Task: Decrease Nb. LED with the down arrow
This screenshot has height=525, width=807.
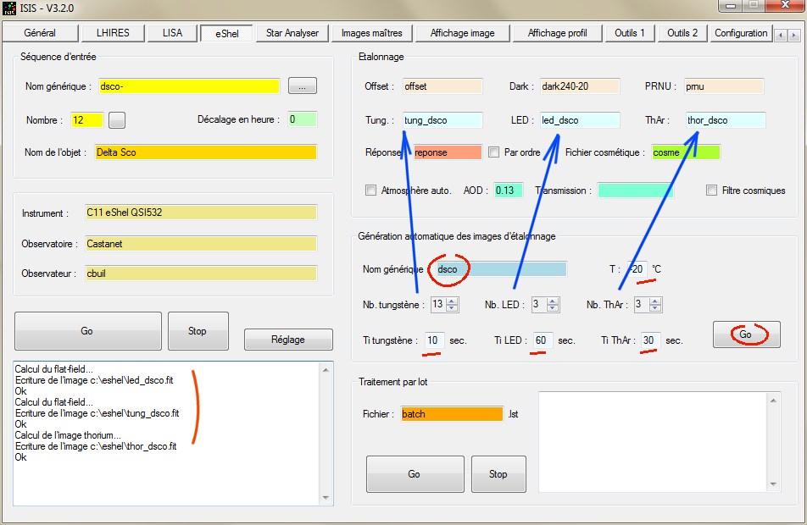Action: (552, 308)
